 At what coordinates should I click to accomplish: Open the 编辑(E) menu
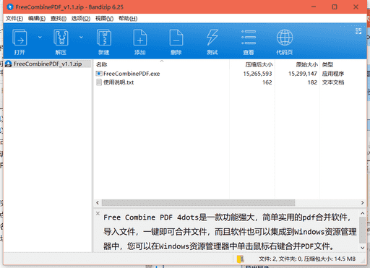[37, 19]
